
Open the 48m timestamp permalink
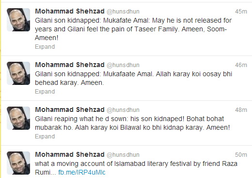tap(241, 110)
